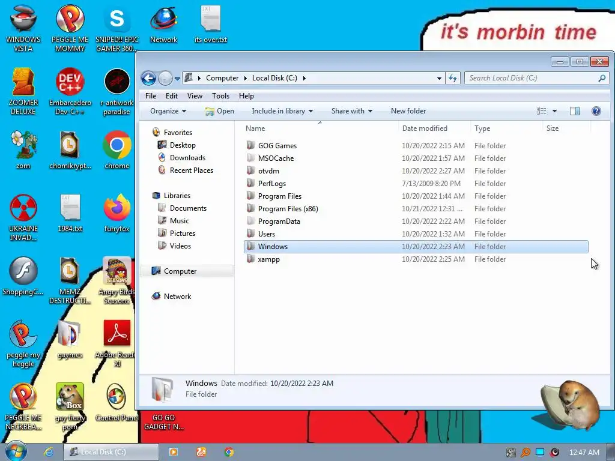Screen dimensions: 615x461
Task: Click the Explorer Forward arrow button
Action: coord(165,79)
